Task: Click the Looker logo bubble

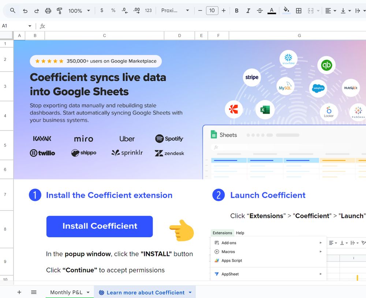Action: [329, 112]
